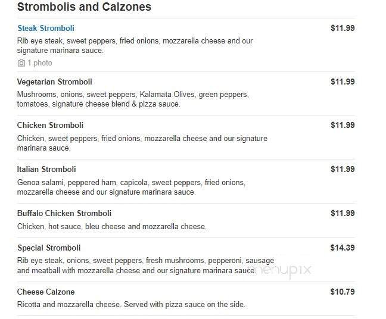Image resolution: width=386 pixels, height=319 pixels.
Task: Click the Steak Stromboli $11.99 price
Action: click(343, 28)
